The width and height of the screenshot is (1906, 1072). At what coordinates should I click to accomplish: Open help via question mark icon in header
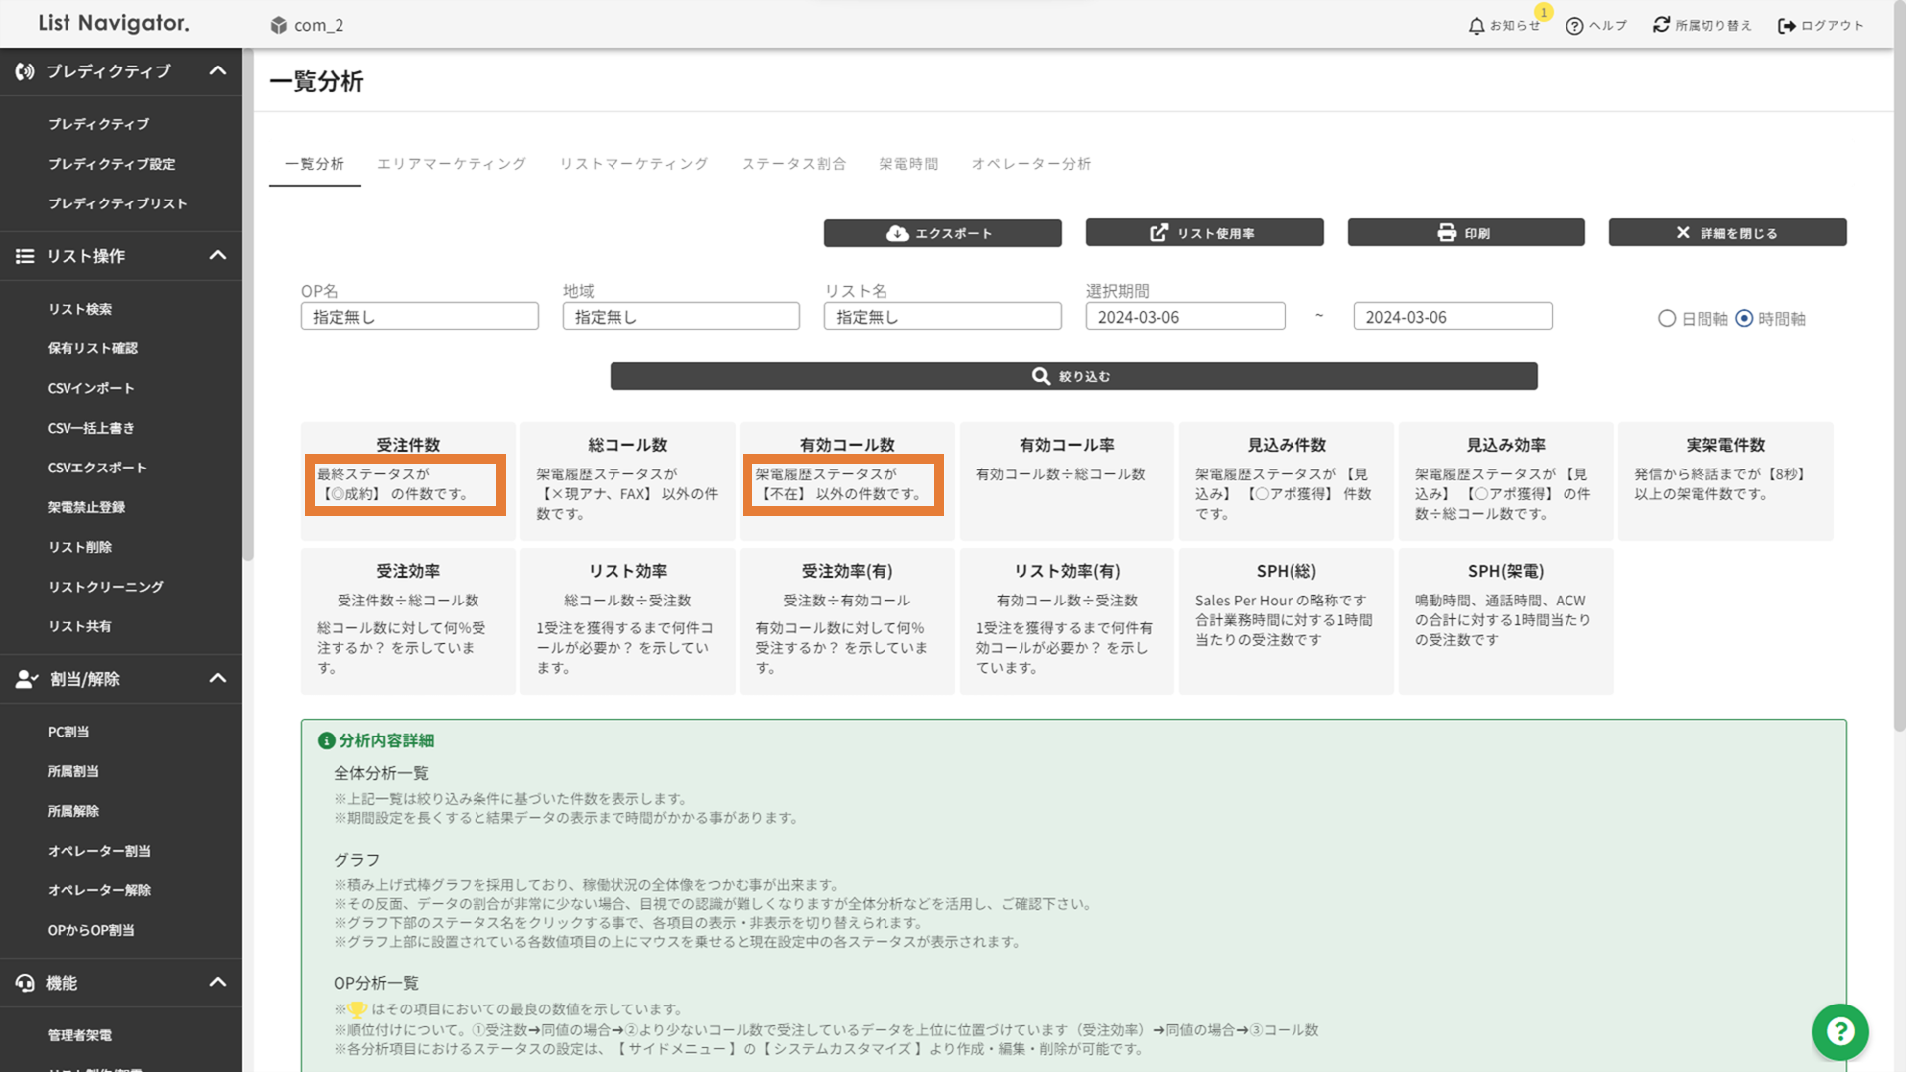point(1574,26)
